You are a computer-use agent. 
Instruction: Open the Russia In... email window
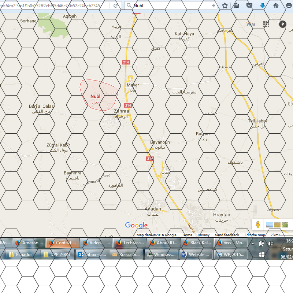pyautogui.click(x=126, y=254)
